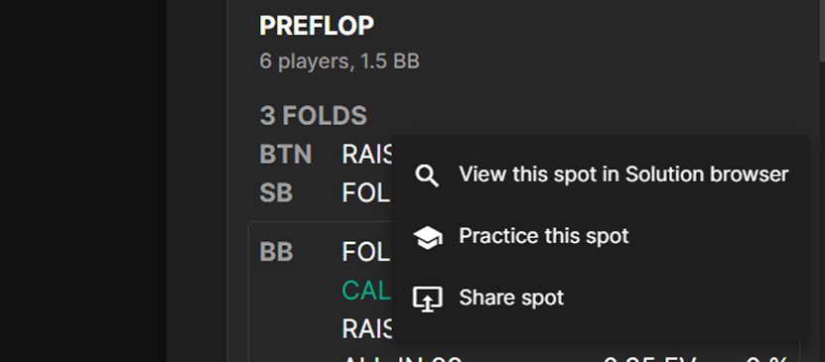
Task: Select the green call option for BB
Action: (x=366, y=291)
